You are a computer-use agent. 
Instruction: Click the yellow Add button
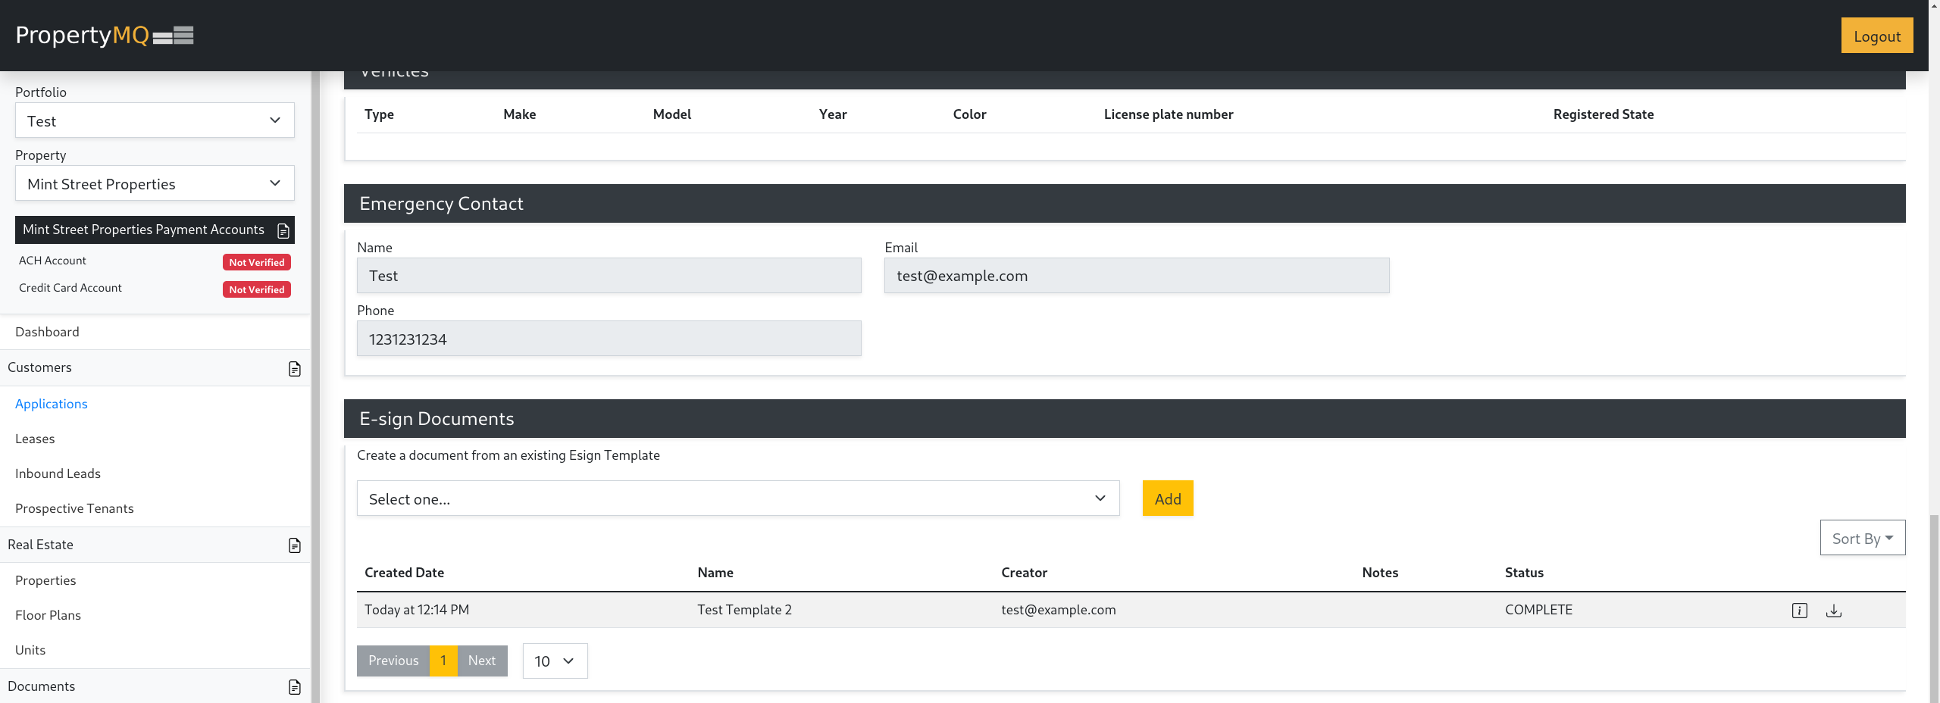click(1167, 498)
